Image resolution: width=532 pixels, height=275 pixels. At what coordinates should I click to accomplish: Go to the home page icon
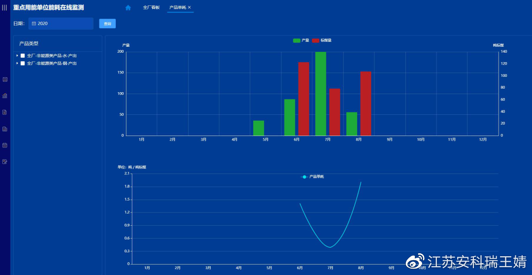pos(128,7)
